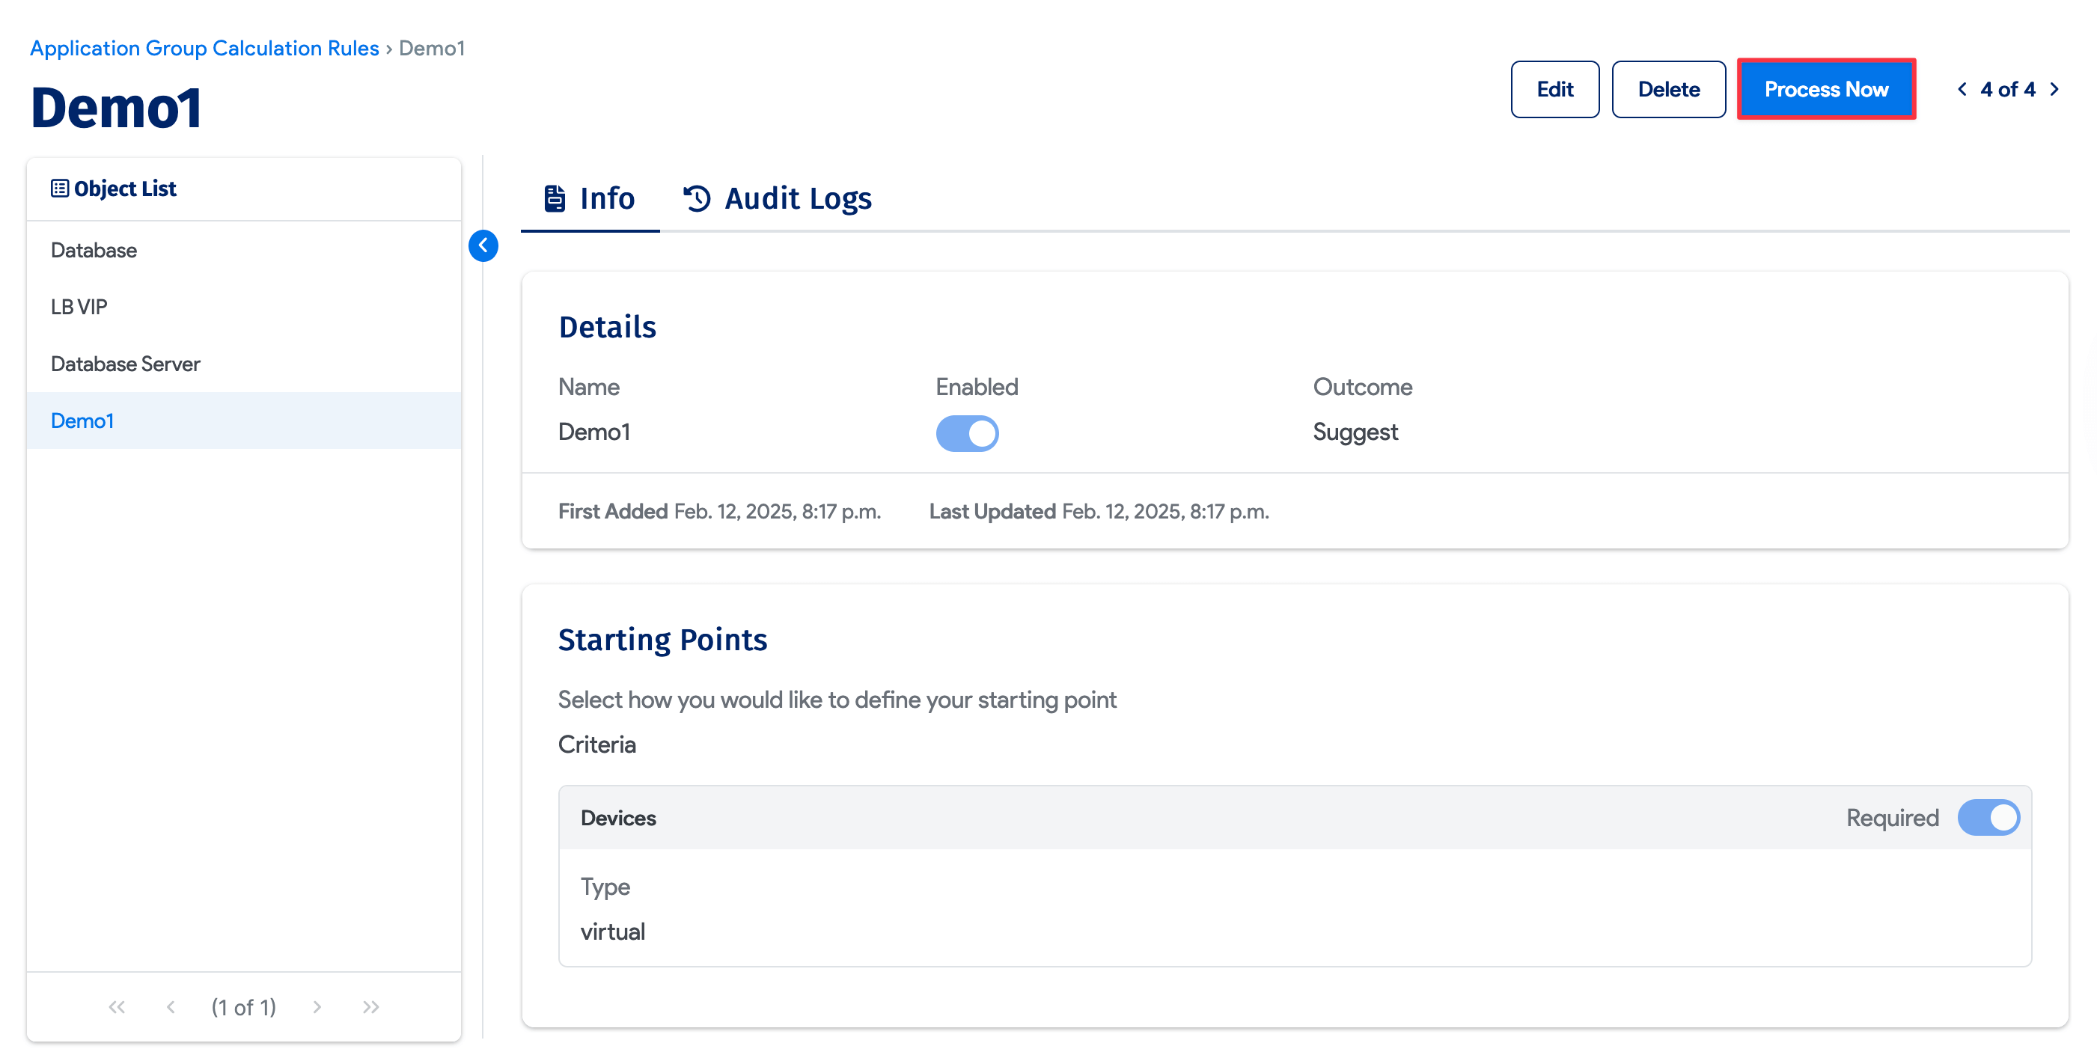Click the Info tab document icon

click(555, 198)
